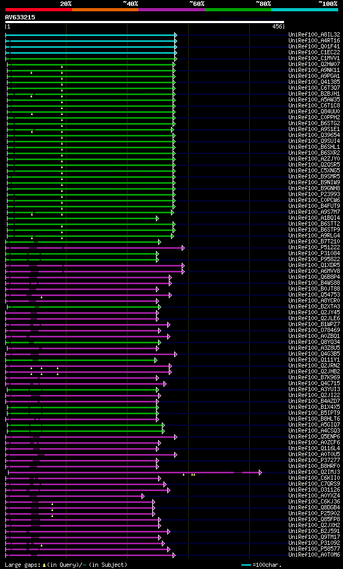Click the UniRef100_Q111Y1 label
Screen dimensions: 343x569
(x=314, y=360)
